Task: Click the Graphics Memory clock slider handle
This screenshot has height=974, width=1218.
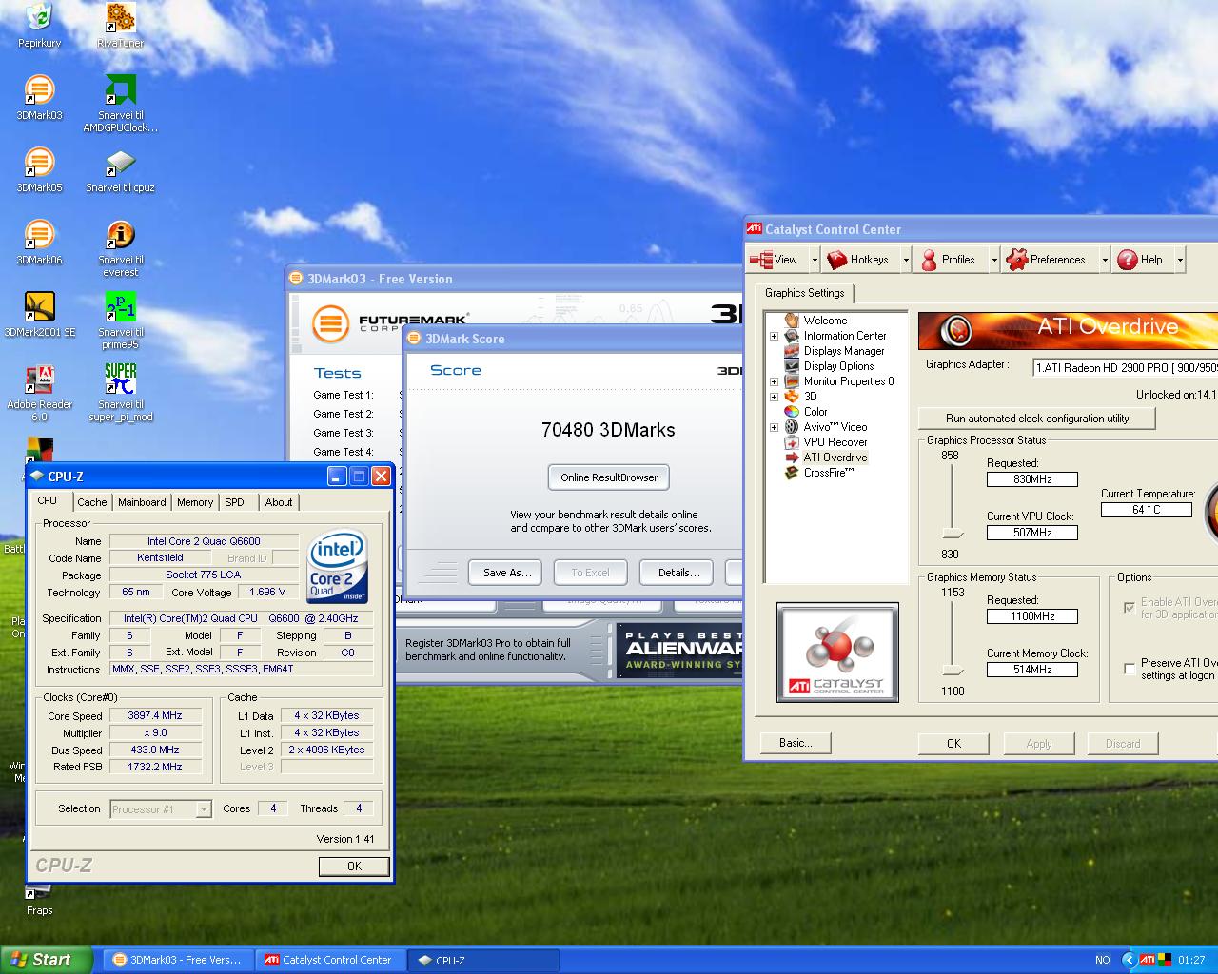Action: (953, 672)
